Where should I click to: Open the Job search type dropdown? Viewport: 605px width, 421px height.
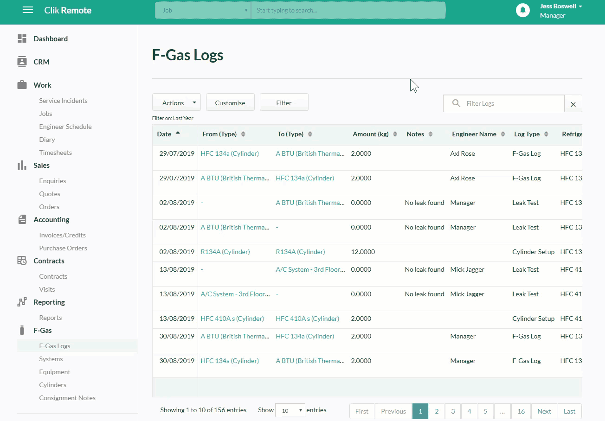[x=203, y=10]
